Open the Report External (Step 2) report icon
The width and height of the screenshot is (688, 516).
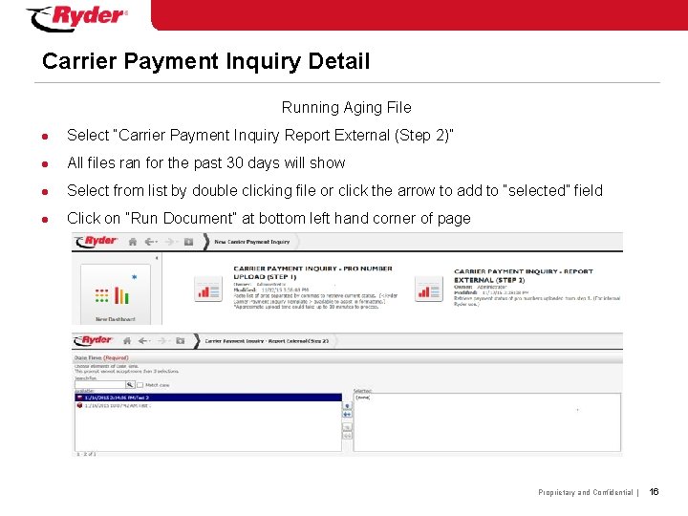pos(429,290)
